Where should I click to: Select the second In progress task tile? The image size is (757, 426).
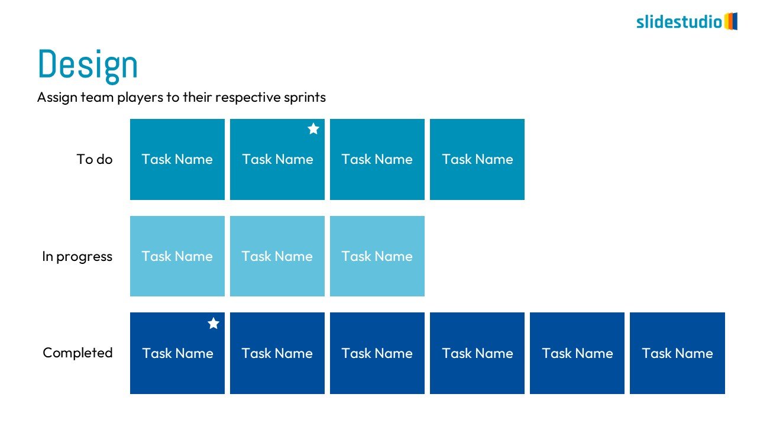pos(277,256)
